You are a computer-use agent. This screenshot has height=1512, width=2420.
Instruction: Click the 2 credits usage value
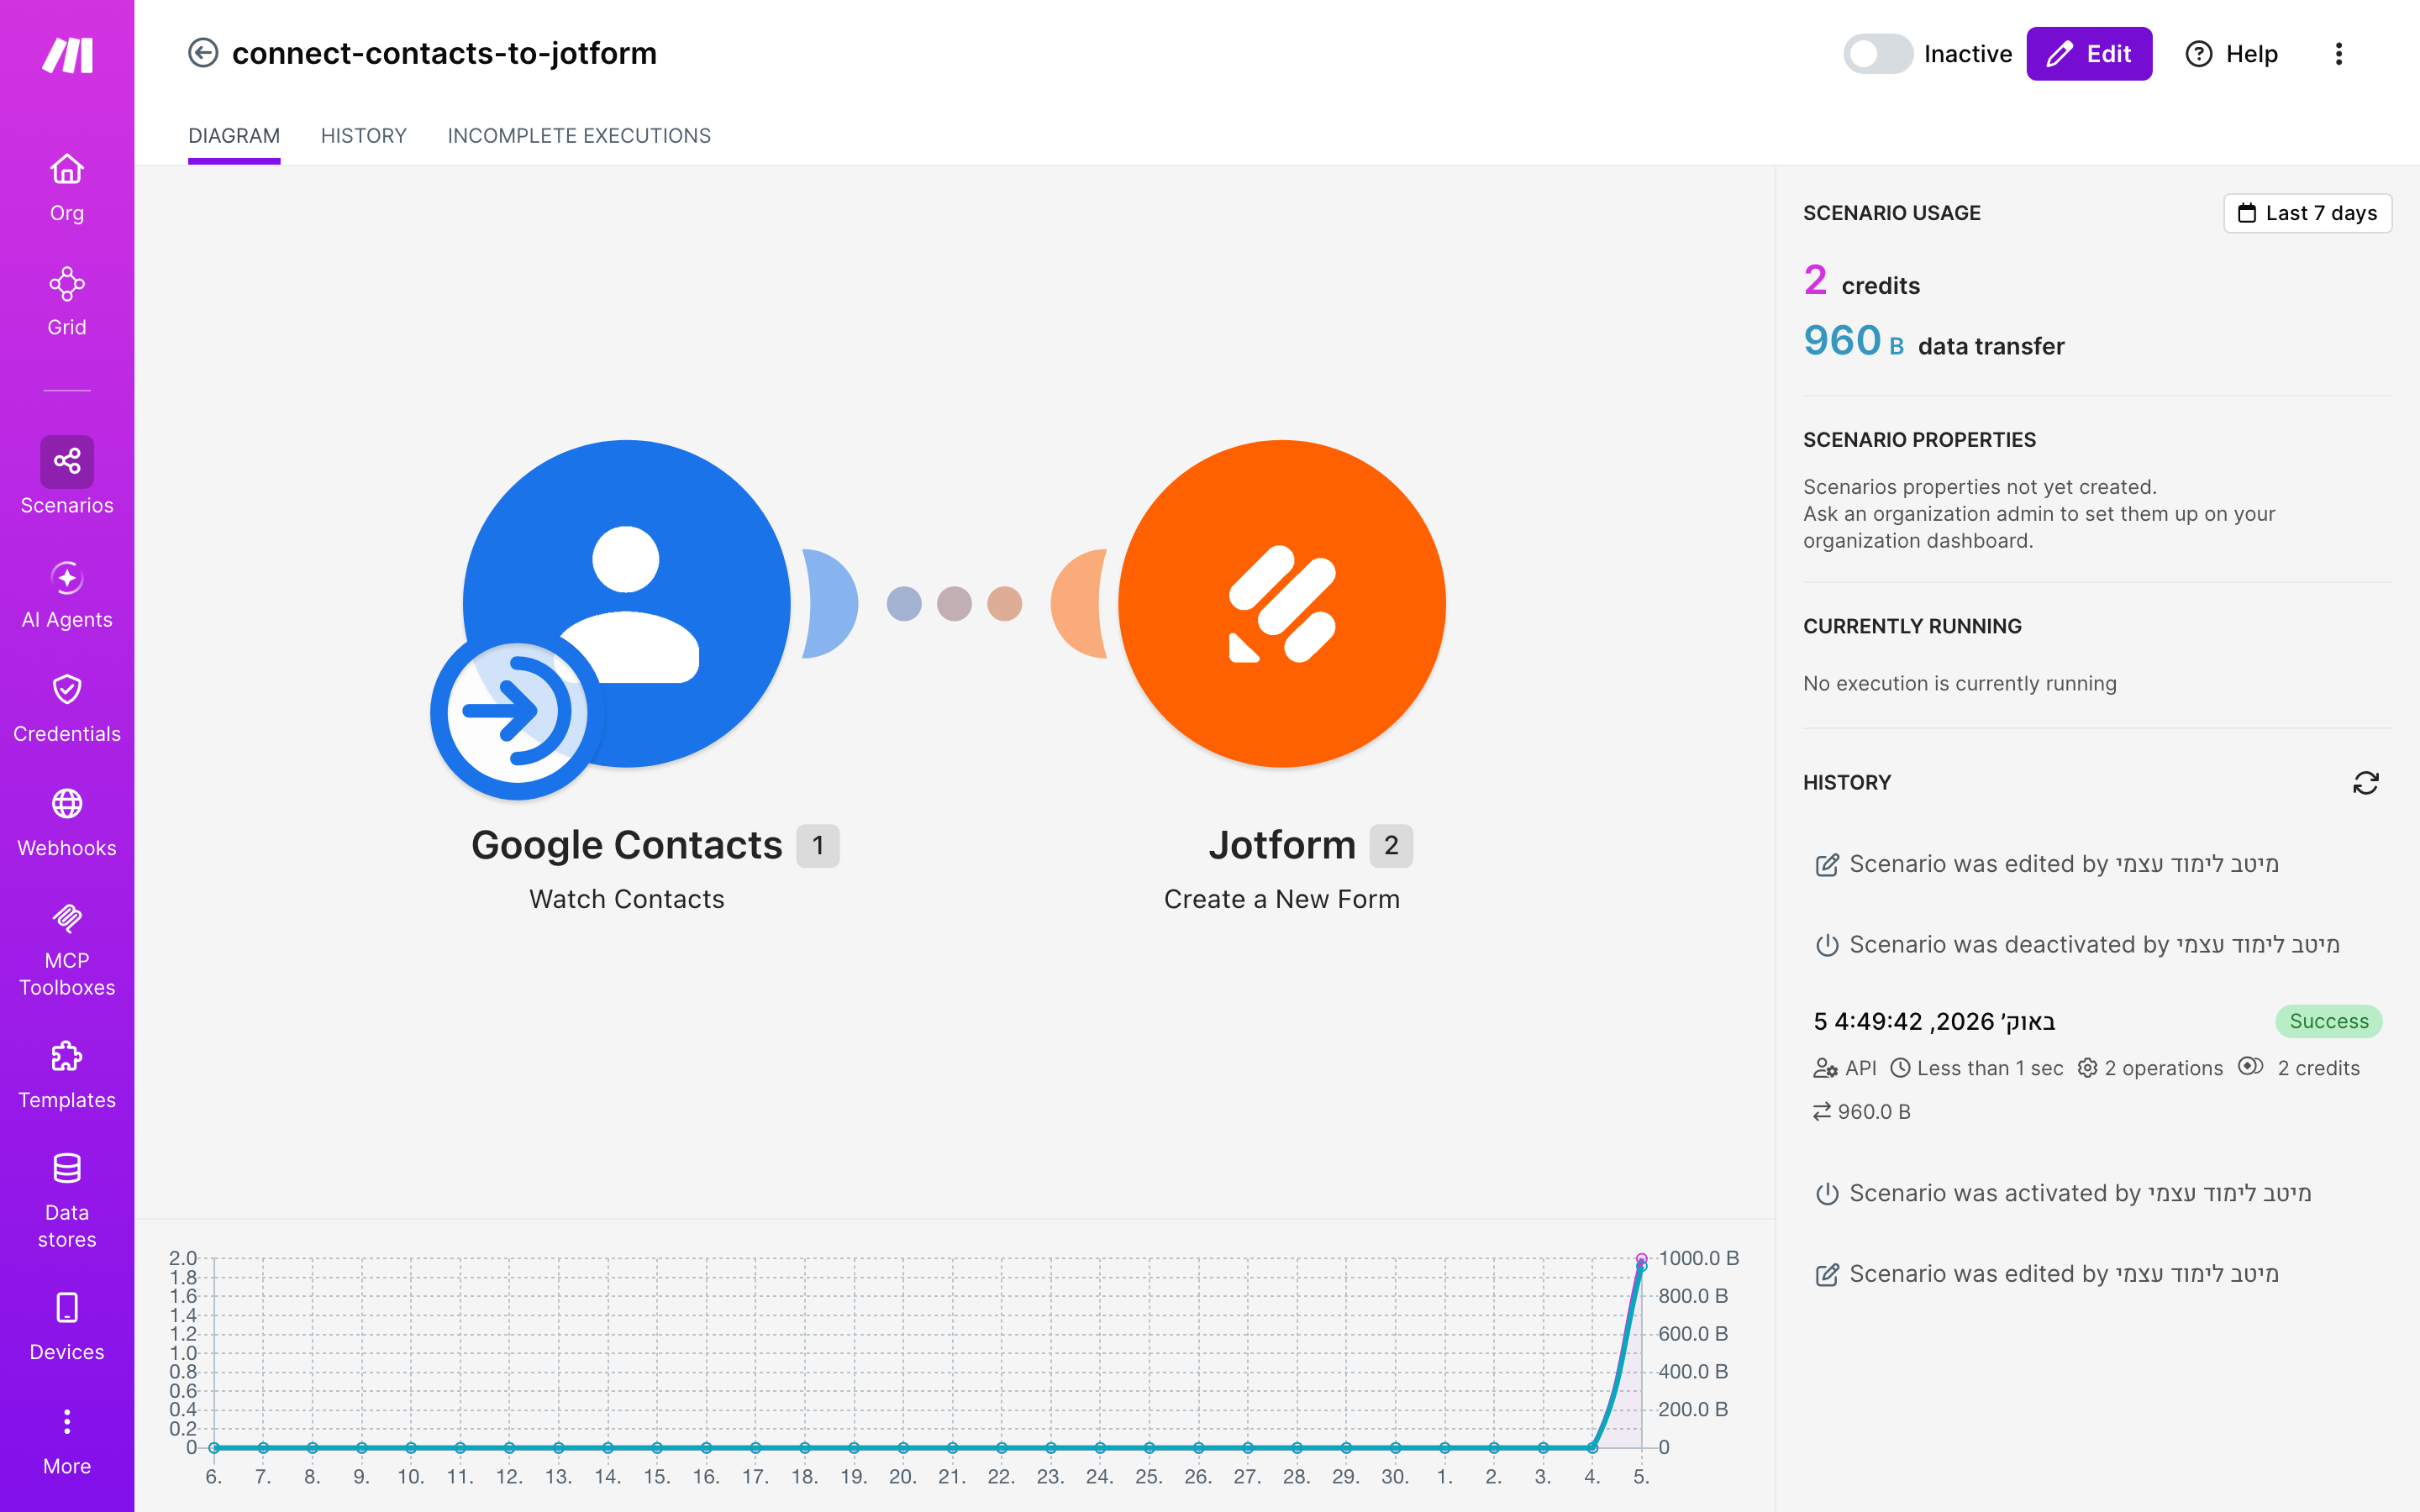tap(1861, 281)
